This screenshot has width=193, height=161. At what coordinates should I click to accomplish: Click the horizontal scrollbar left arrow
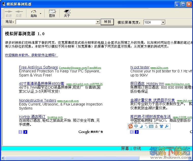(3, 158)
